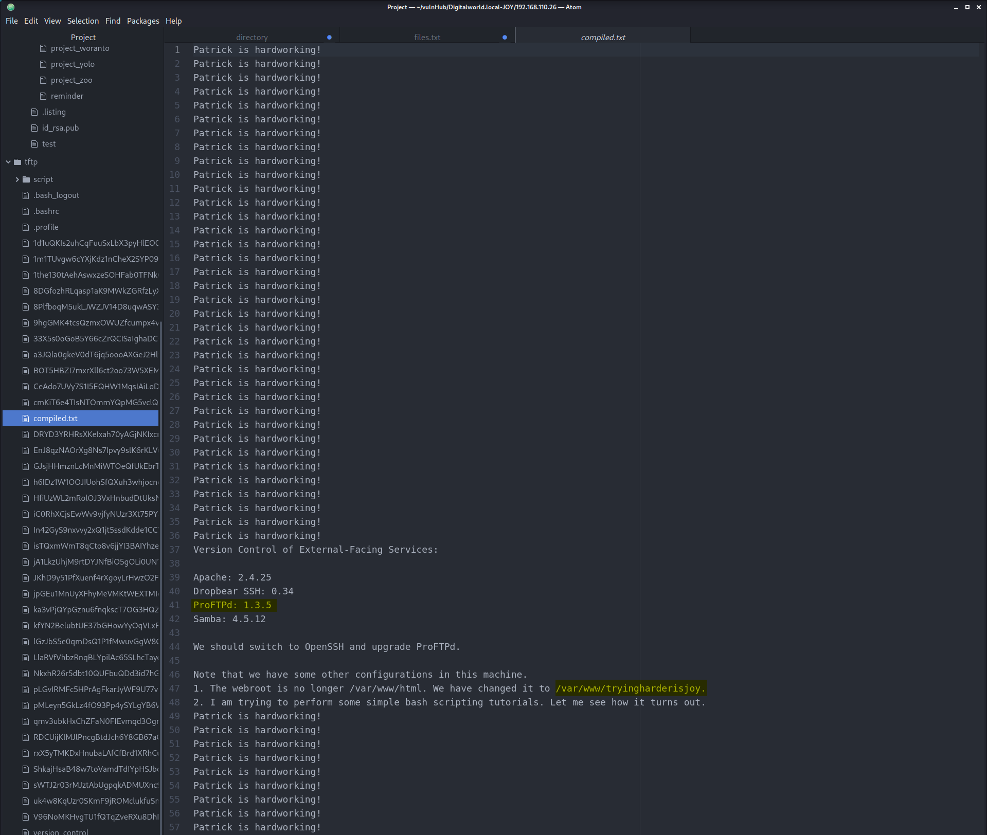This screenshot has width=987, height=835.
Task: Click file icon beside DRYD3YRHRsXKeIxah70yAGjNKIx file
Action: coord(26,434)
